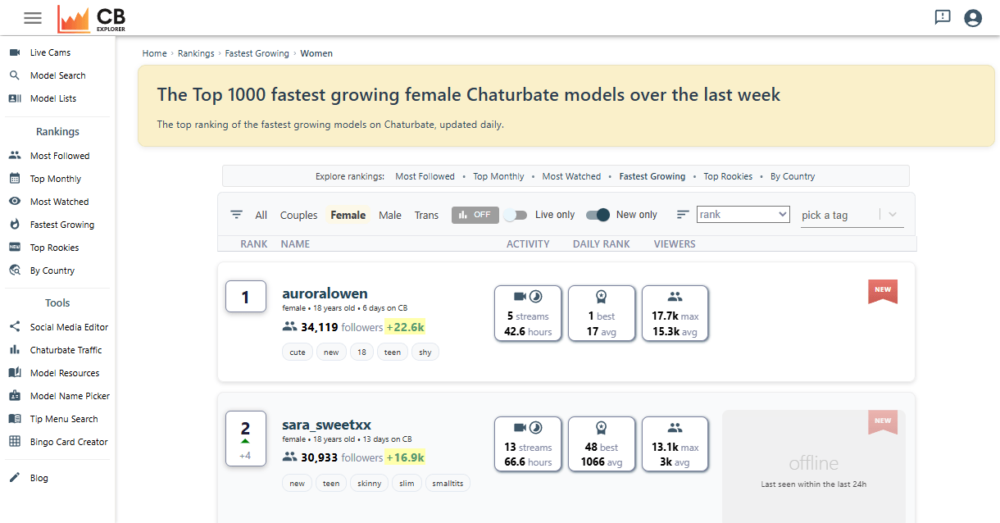
Task: Select the Male filter tab
Action: 390,215
